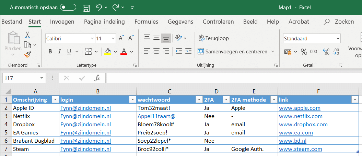Click the Redo arrow icon
Viewport: 362px width, 156px height.
point(116,8)
